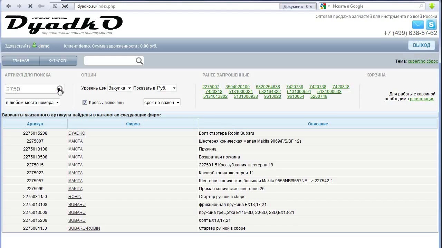Click the cupertino theme link
The height and width of the screenshot is (248, 442).
(x=416, y=61)
